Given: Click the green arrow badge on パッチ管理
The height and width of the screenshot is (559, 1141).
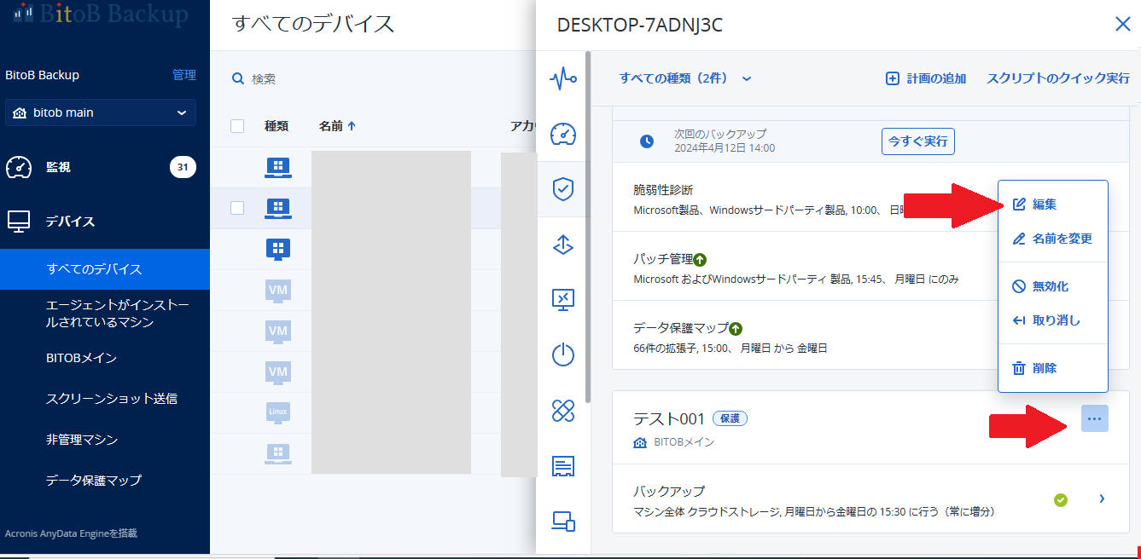Looking at the screenshot, I should (701, 259).
